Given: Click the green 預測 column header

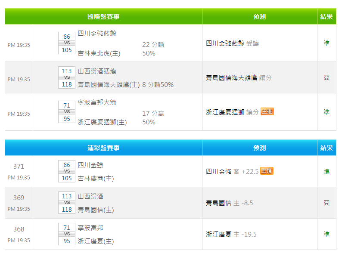Looking at the screenshot, I should 260,16.
